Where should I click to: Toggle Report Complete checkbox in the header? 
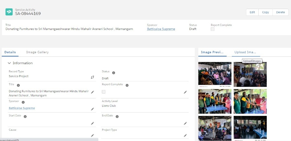(x=212, y=29)
